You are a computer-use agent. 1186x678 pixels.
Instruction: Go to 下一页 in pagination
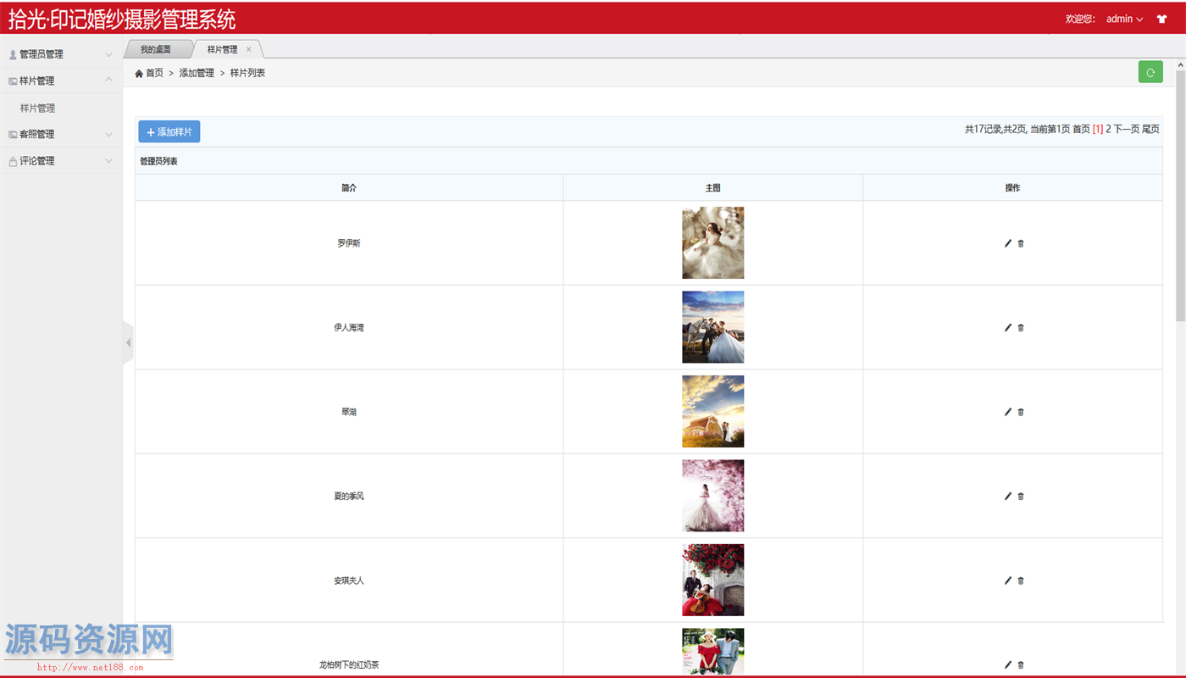1126,129
